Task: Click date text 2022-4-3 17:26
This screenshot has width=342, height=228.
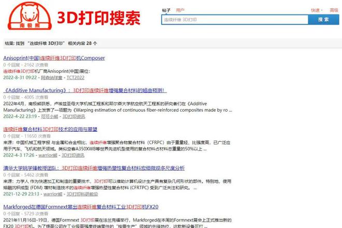Action: [x=19, y=155]
